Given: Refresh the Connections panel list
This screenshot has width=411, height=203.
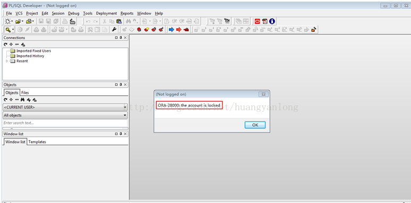Looking at the screenshot, I should (5, 45).
